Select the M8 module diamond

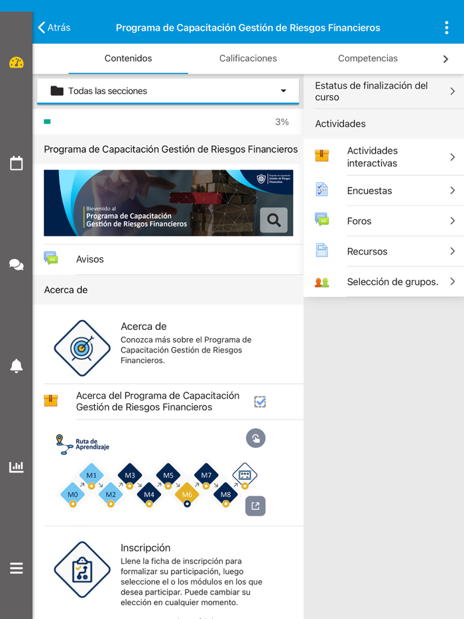tap(225, 494)
